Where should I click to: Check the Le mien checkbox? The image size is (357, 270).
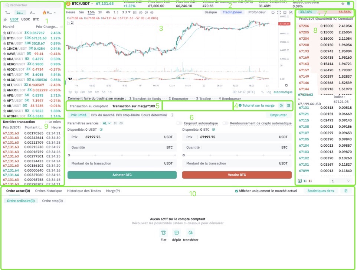click(46, 122)
